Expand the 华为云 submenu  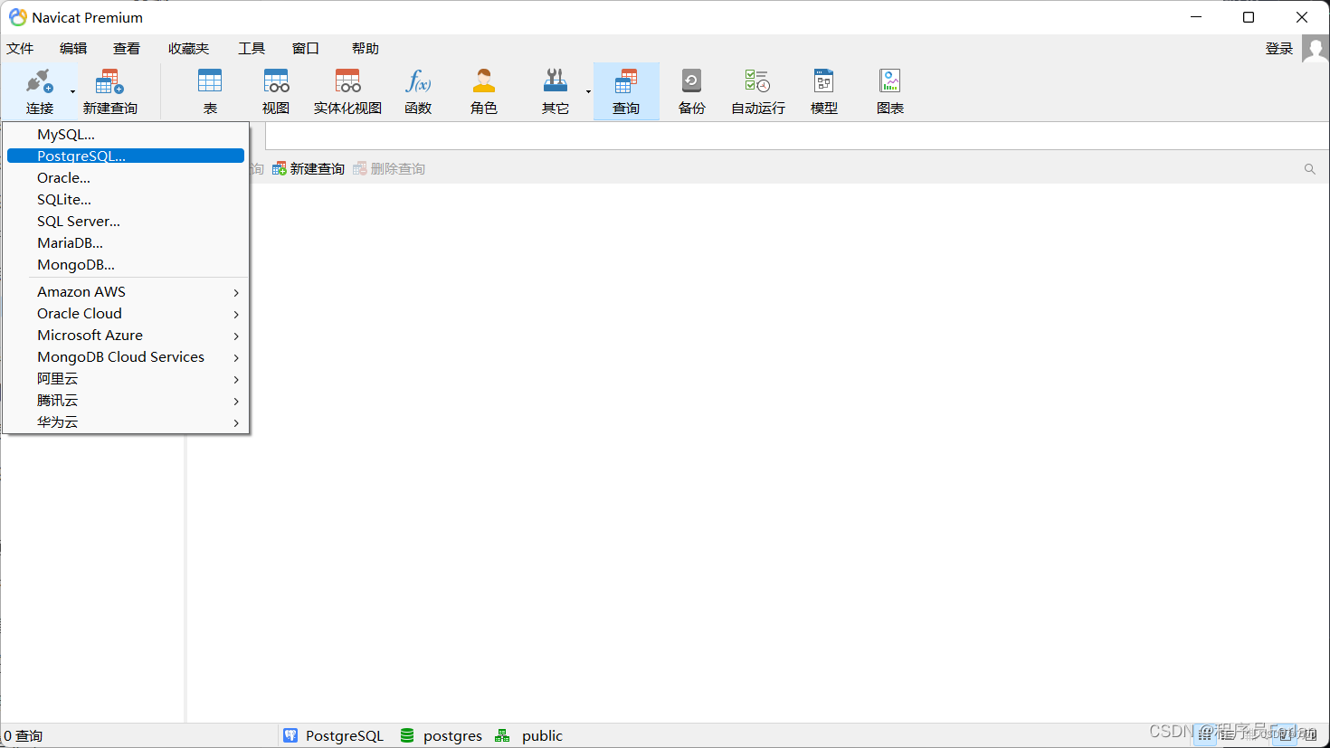[126, 421]
